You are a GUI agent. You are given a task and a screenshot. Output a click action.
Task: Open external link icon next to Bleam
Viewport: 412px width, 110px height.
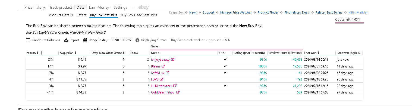point(163,66)
